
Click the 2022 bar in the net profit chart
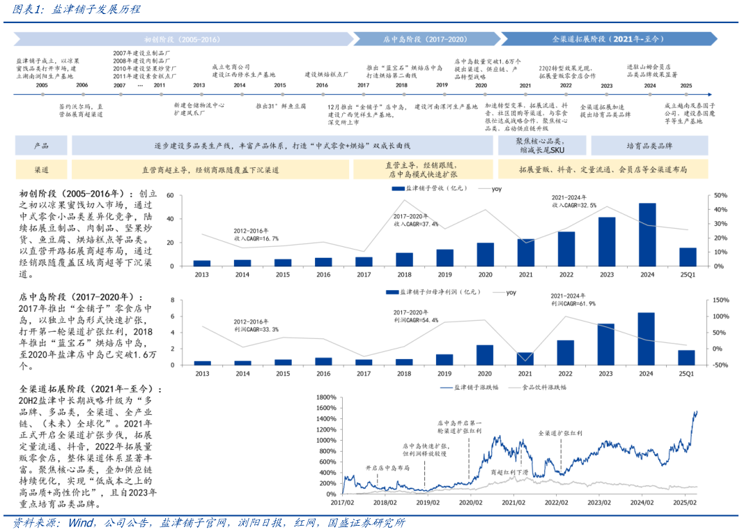(x=565, y=352)
